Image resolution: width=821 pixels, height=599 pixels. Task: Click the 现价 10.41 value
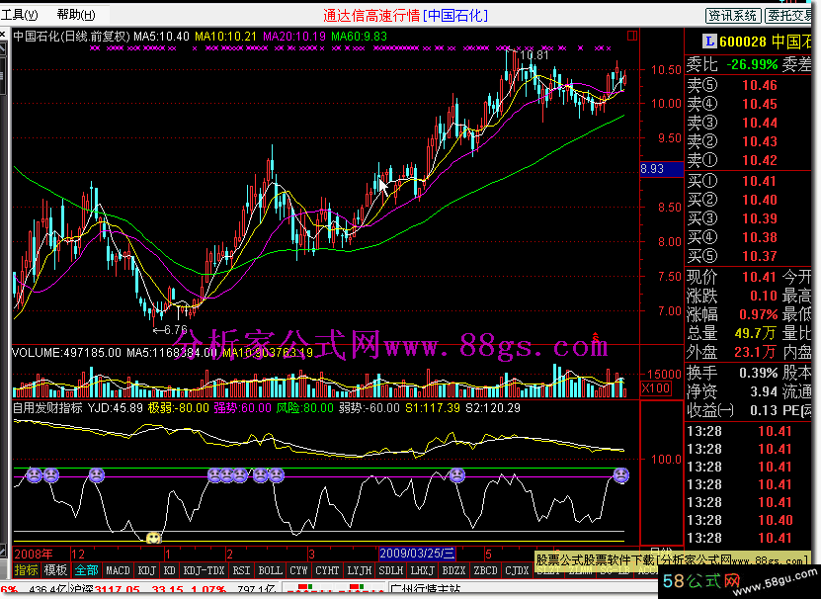(x=759, y=277)
